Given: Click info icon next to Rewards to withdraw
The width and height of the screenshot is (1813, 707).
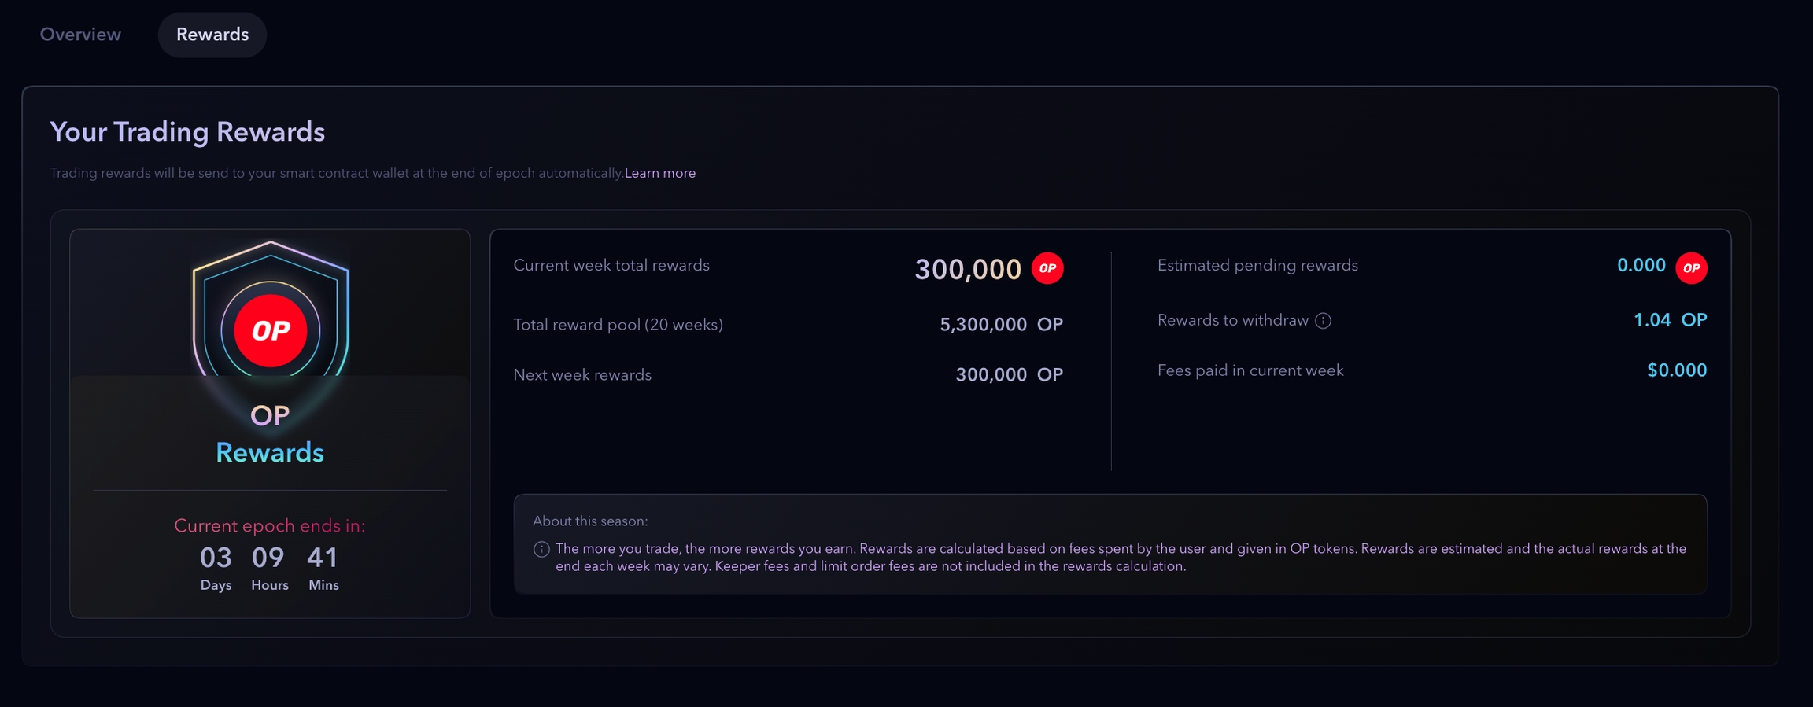Looking at the screenshot, I should pyautogui.click(x=1324, y=321).
